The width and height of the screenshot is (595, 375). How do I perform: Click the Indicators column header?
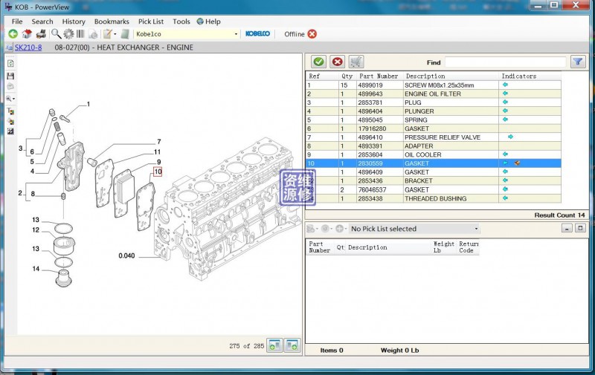point(518,76)
